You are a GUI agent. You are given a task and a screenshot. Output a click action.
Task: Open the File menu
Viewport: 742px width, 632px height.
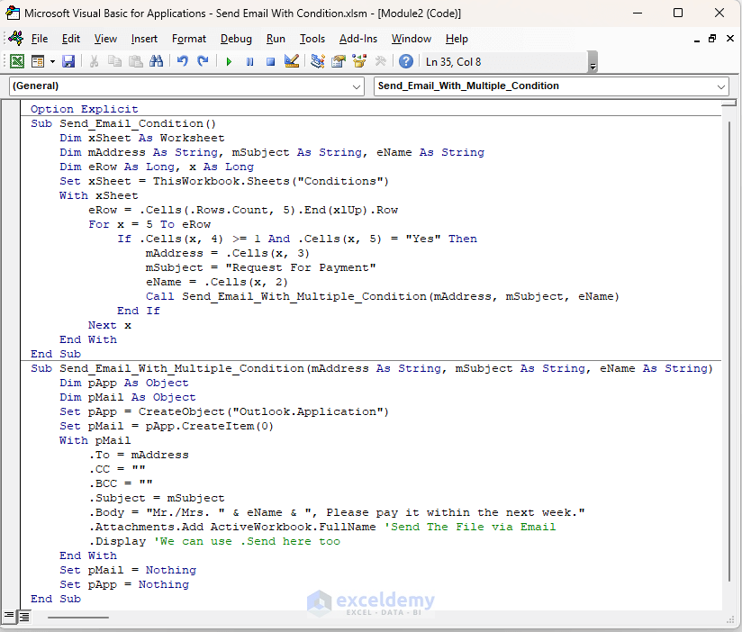click(40, 39)
